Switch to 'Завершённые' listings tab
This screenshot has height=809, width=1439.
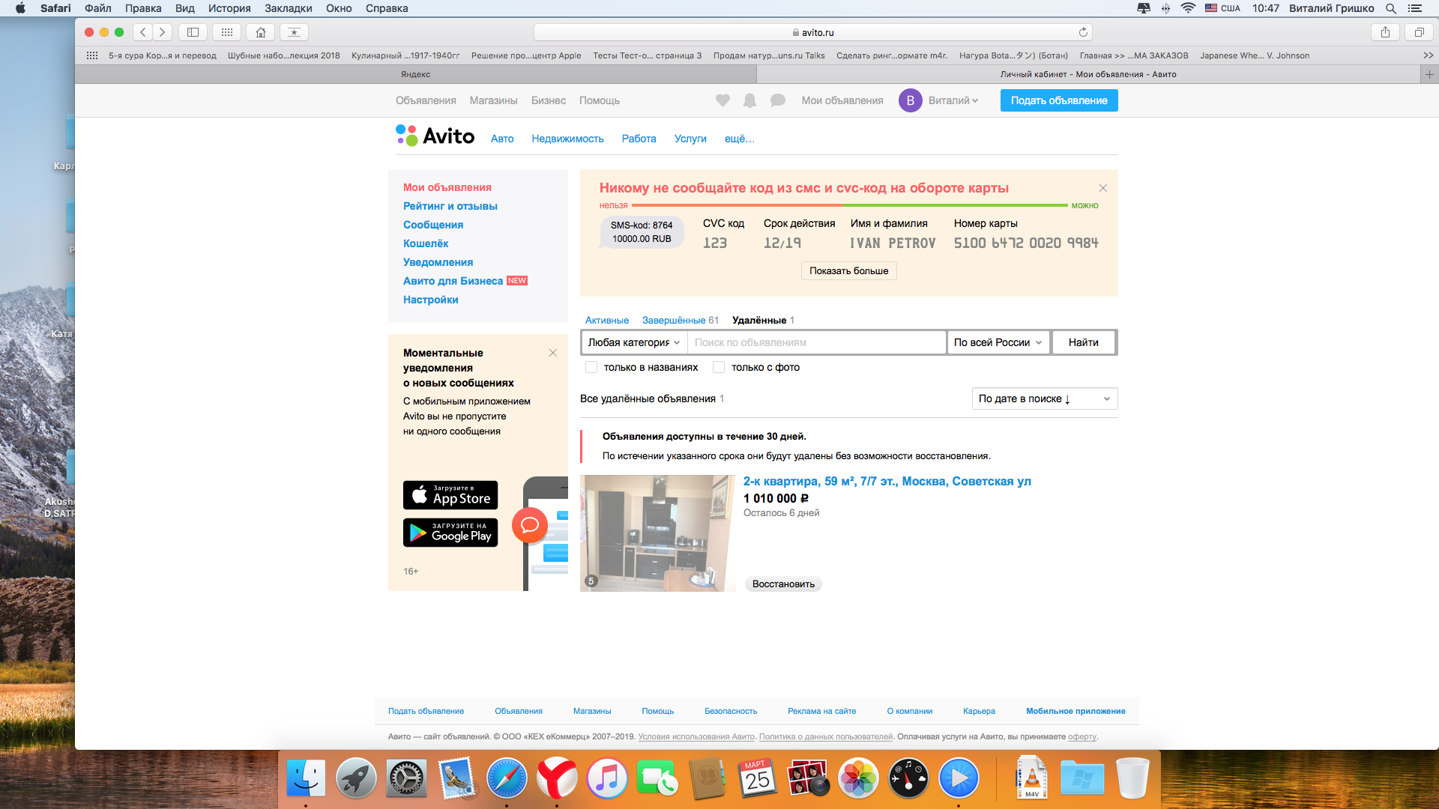click(673, 320)
